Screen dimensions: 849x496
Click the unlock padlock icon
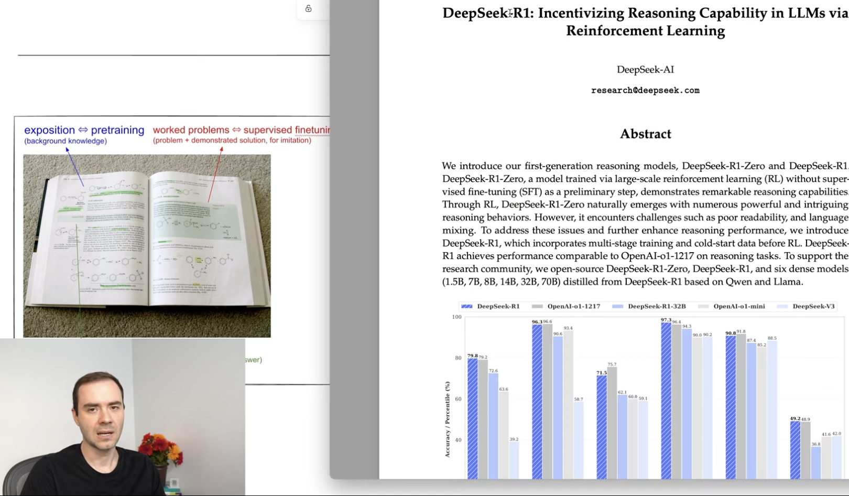309,8
